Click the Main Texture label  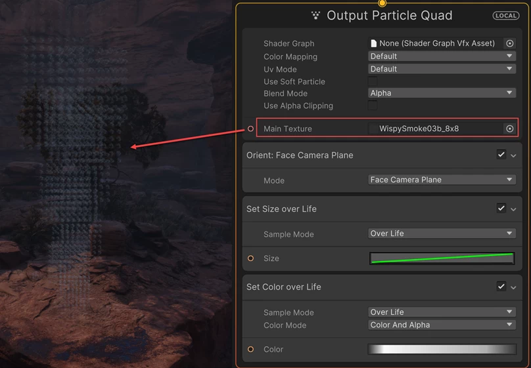[288, 129]
